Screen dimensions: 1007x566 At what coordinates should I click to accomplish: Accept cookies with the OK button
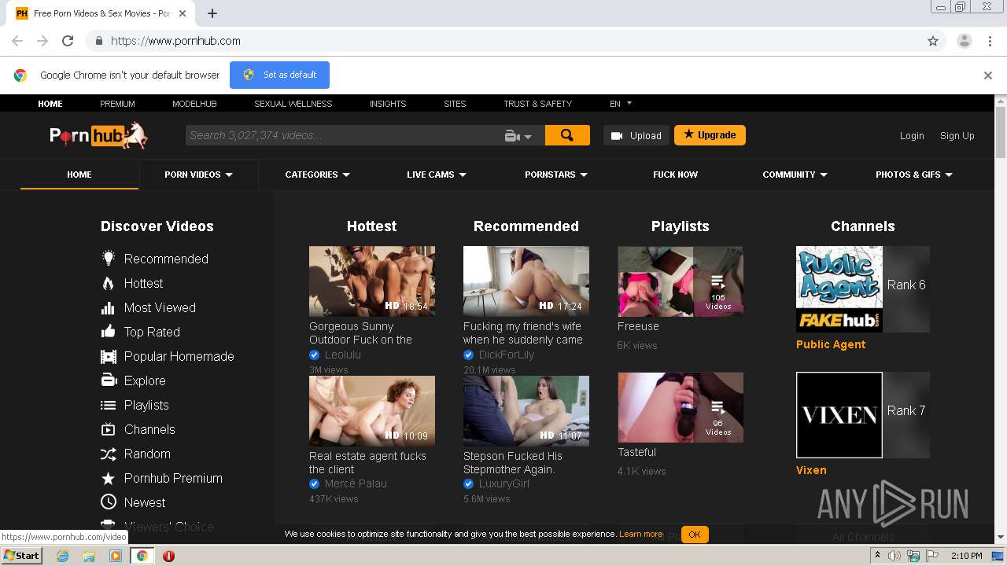(695, 535)
